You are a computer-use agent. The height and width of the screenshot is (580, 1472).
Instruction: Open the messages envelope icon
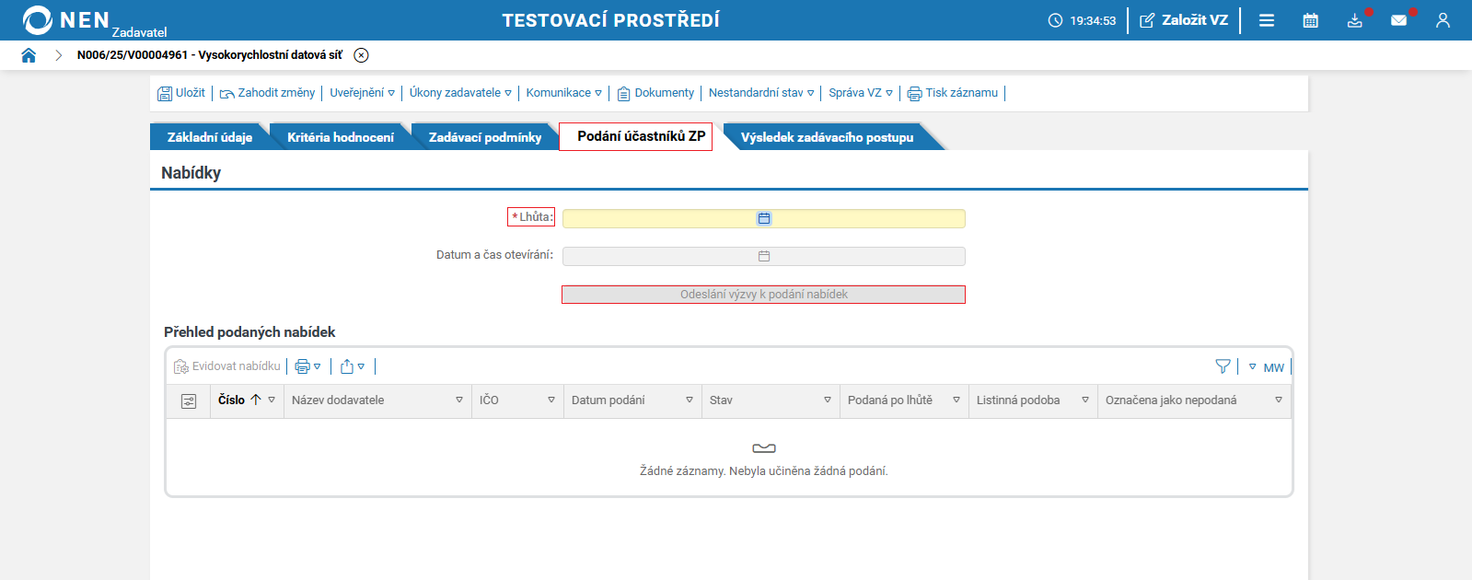tap(1399, 20)
